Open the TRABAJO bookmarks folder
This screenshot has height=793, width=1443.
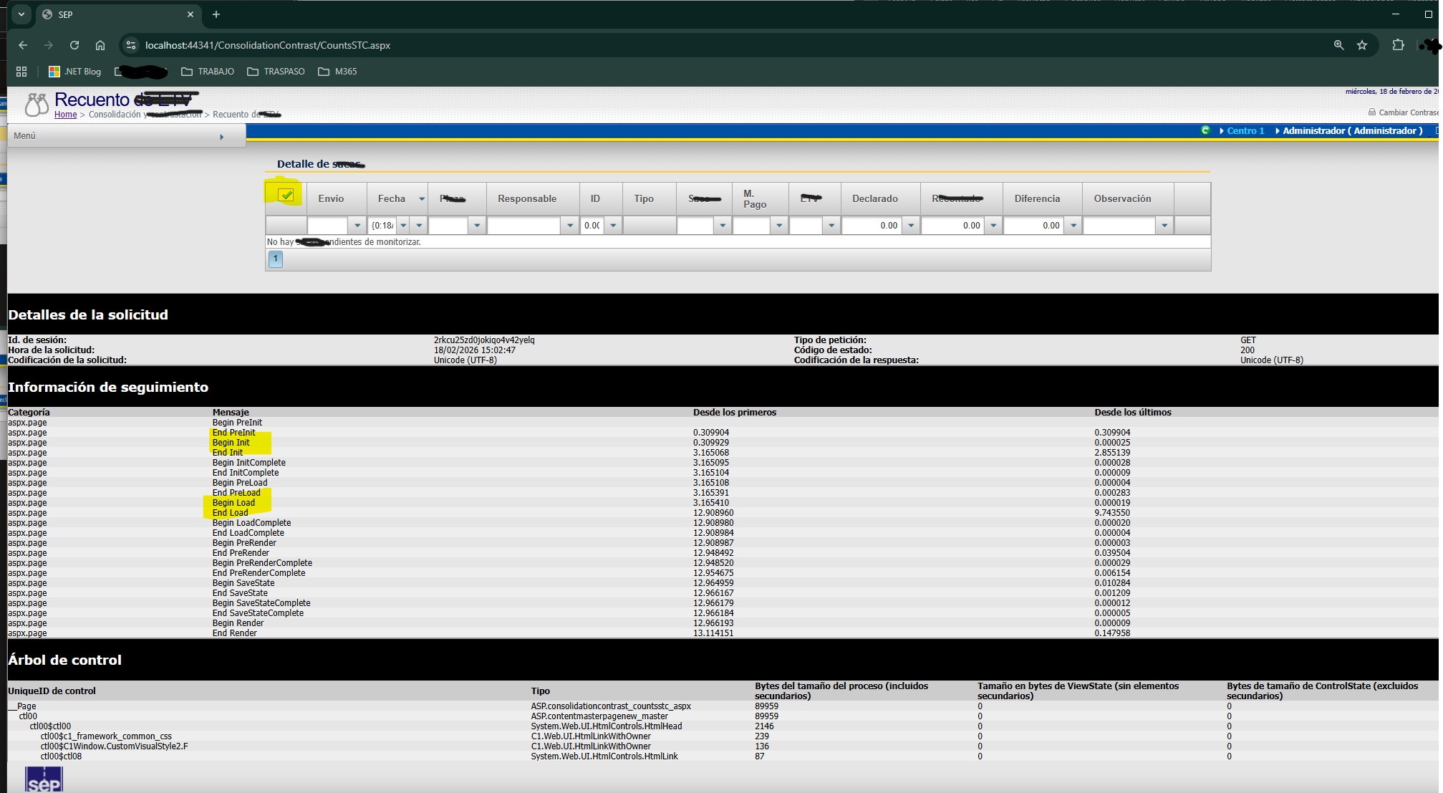[208, 72]
